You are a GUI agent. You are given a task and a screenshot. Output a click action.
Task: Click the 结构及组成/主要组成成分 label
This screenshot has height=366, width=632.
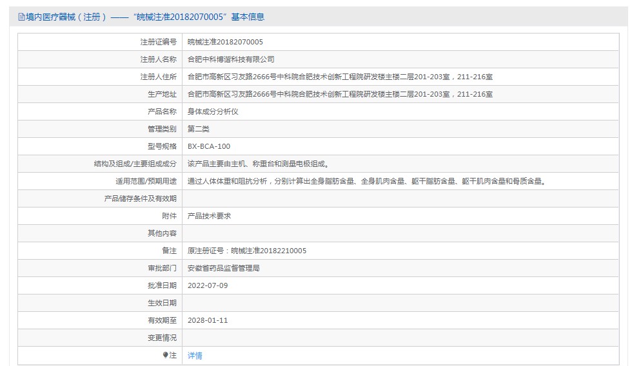tap(135, 164)
